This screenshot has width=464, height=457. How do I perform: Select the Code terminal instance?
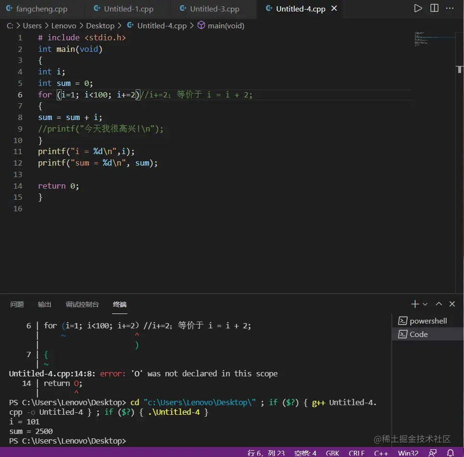(x=427, y=335)
